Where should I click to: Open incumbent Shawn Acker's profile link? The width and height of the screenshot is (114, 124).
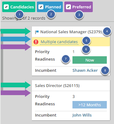click(x=85, y=71)
